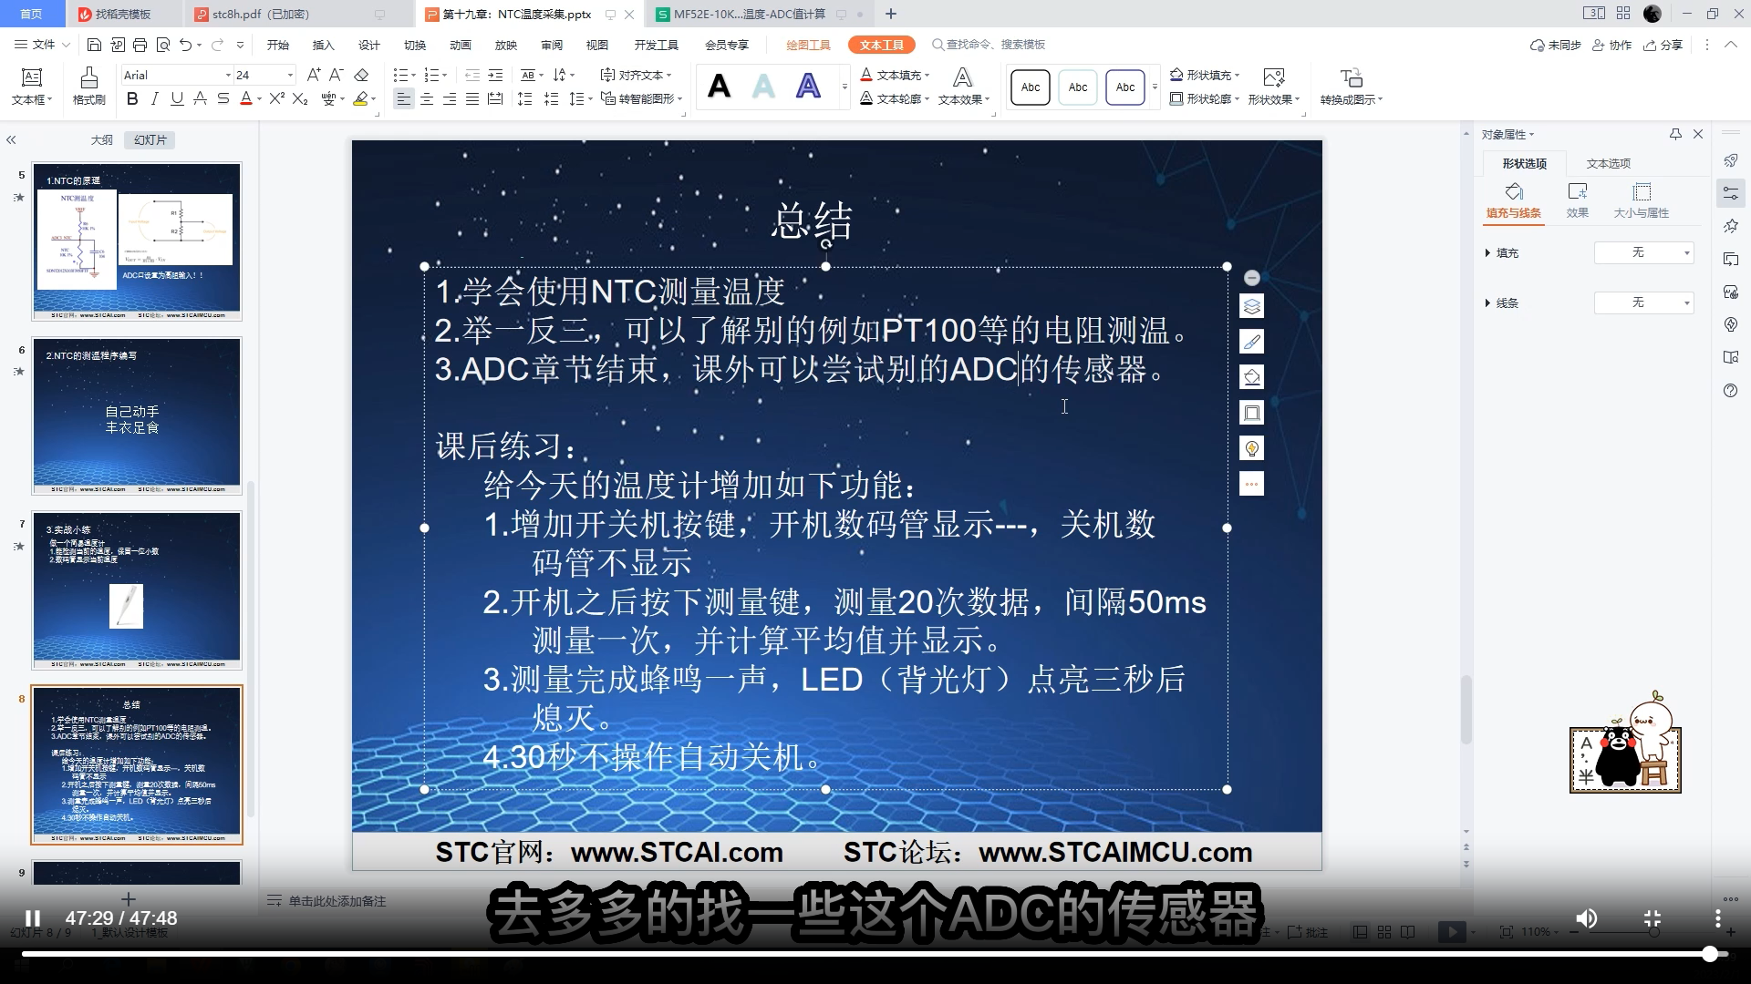The width and height of the screenshot is (1751, 984).
Task: Toggle video volume mute
Action: 1587,918
